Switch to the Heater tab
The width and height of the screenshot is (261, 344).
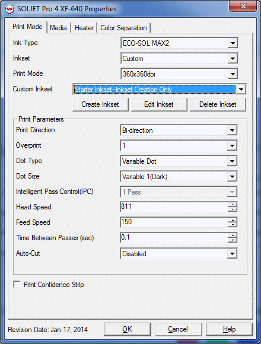tap(84, 28)
